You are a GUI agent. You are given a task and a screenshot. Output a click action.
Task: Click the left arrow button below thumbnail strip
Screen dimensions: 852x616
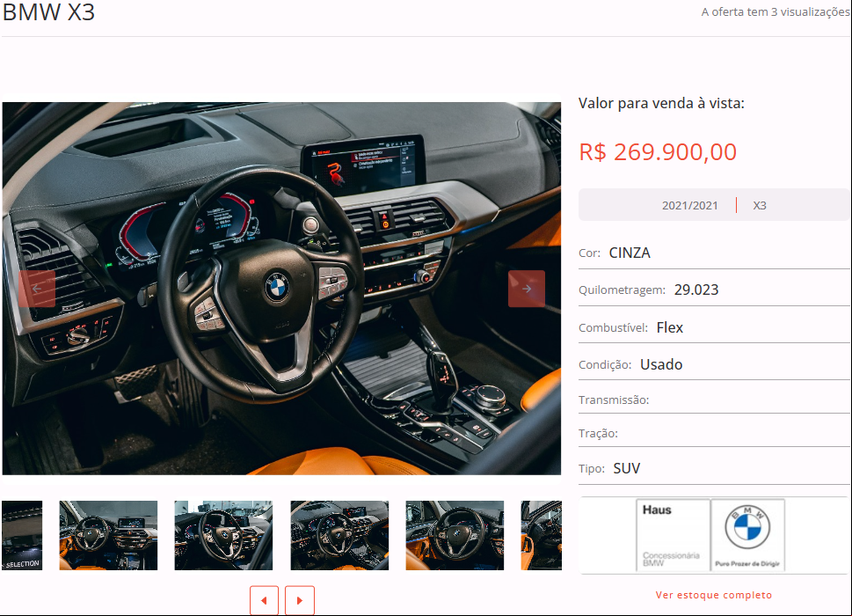click(264, 600)
